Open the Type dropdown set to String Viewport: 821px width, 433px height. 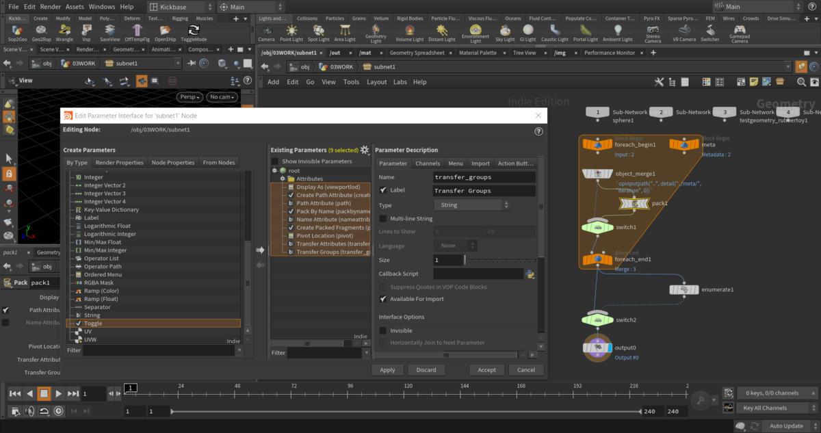coord(472,205)
